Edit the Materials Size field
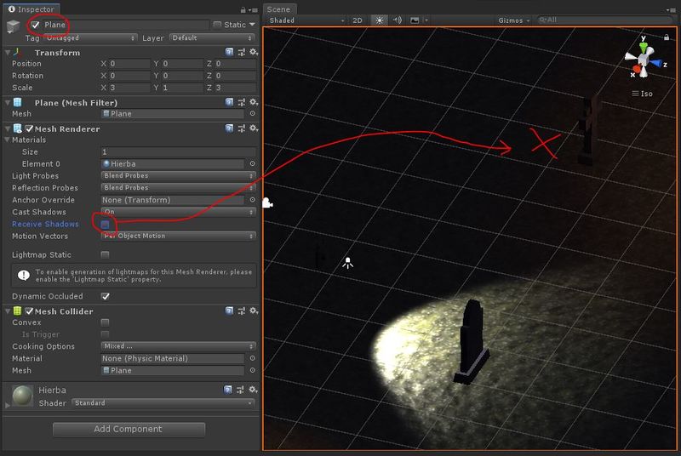This screenshot has width=681, height=456. 178,152
